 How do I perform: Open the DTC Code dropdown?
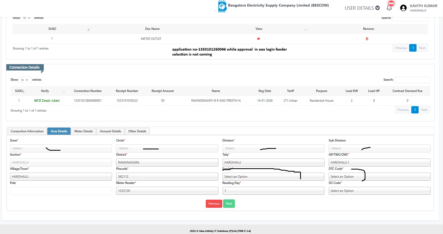pos(379,177)
